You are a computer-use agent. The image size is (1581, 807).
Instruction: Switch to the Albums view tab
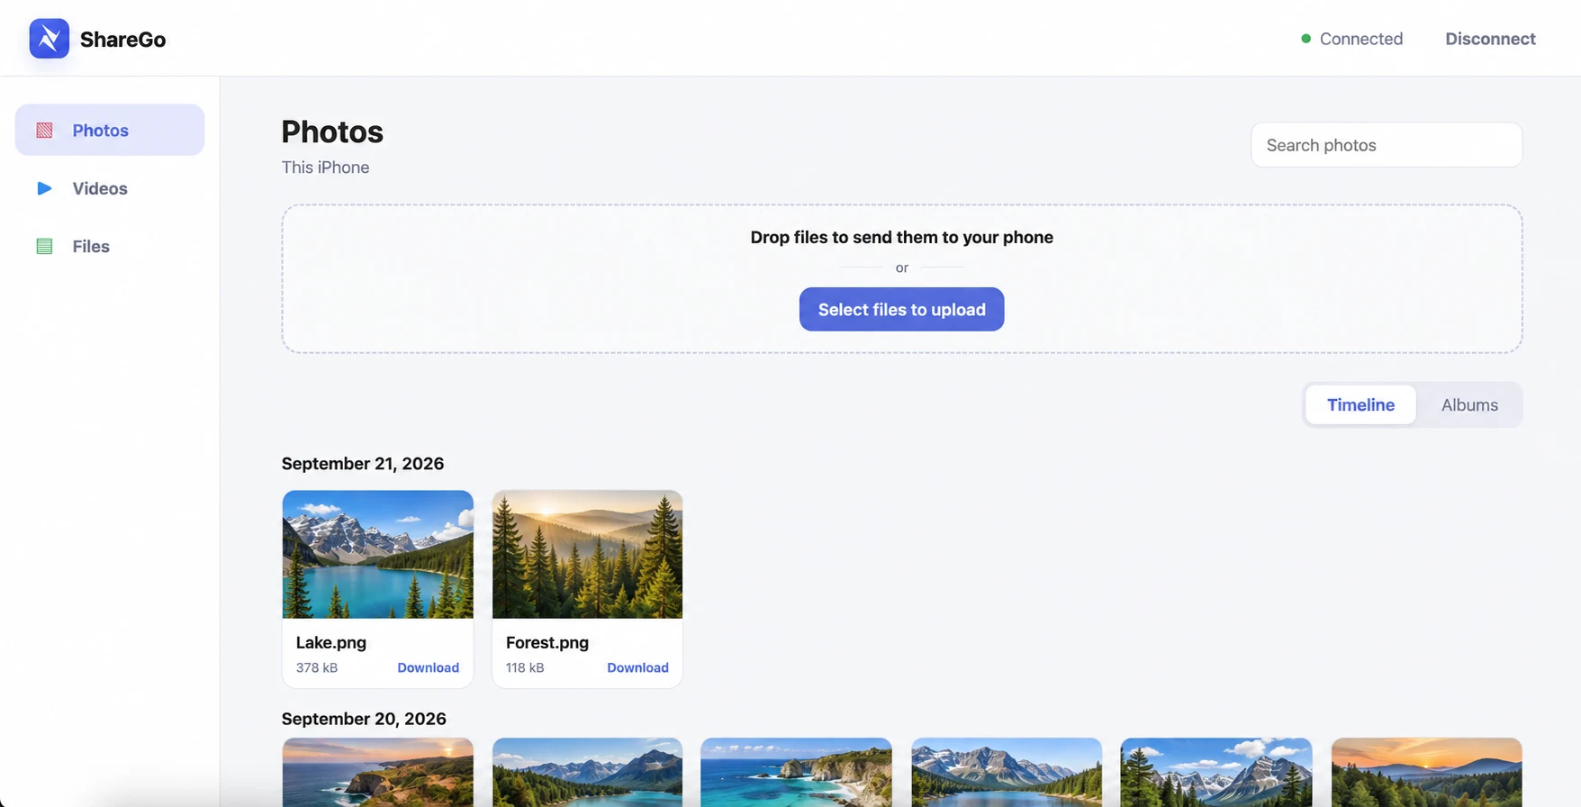pos(1469,404)
